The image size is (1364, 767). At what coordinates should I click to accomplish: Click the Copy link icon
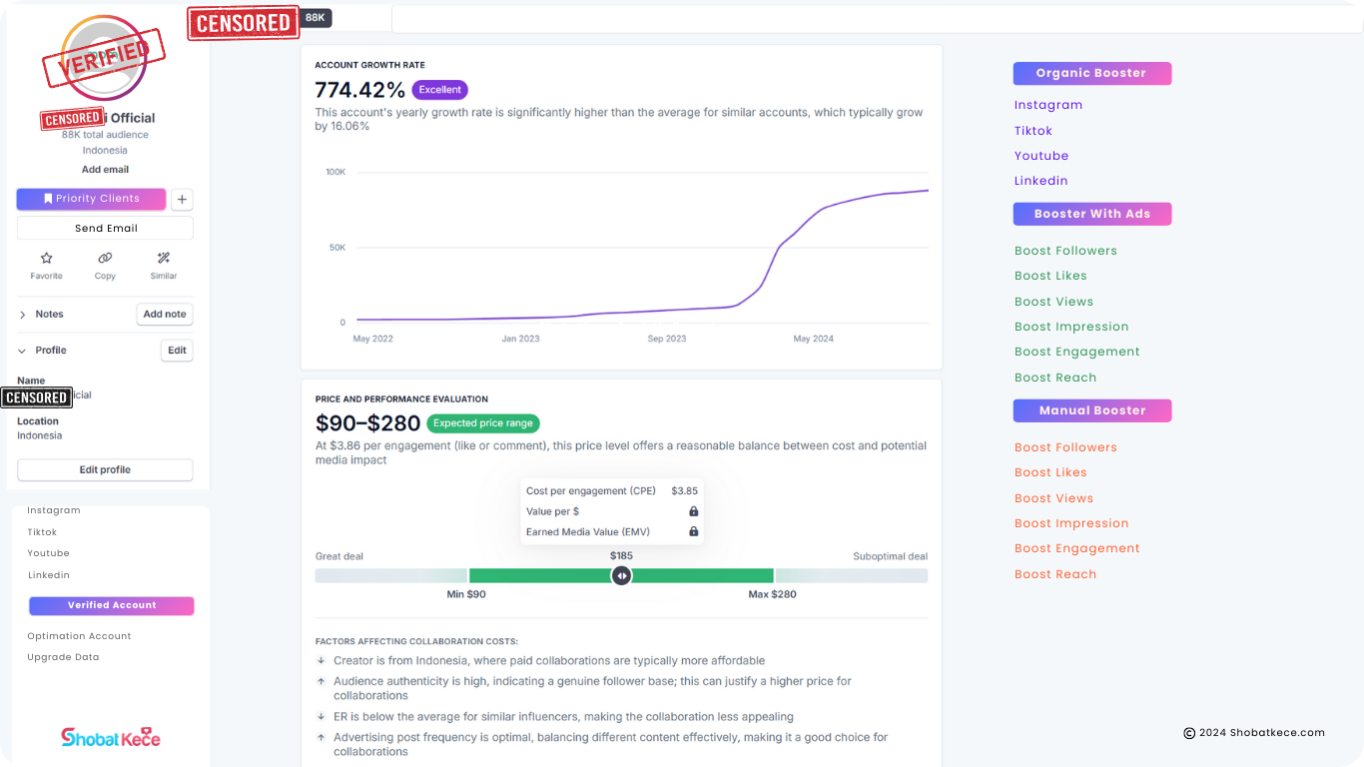pyautogui.click(x=105, y=258)
